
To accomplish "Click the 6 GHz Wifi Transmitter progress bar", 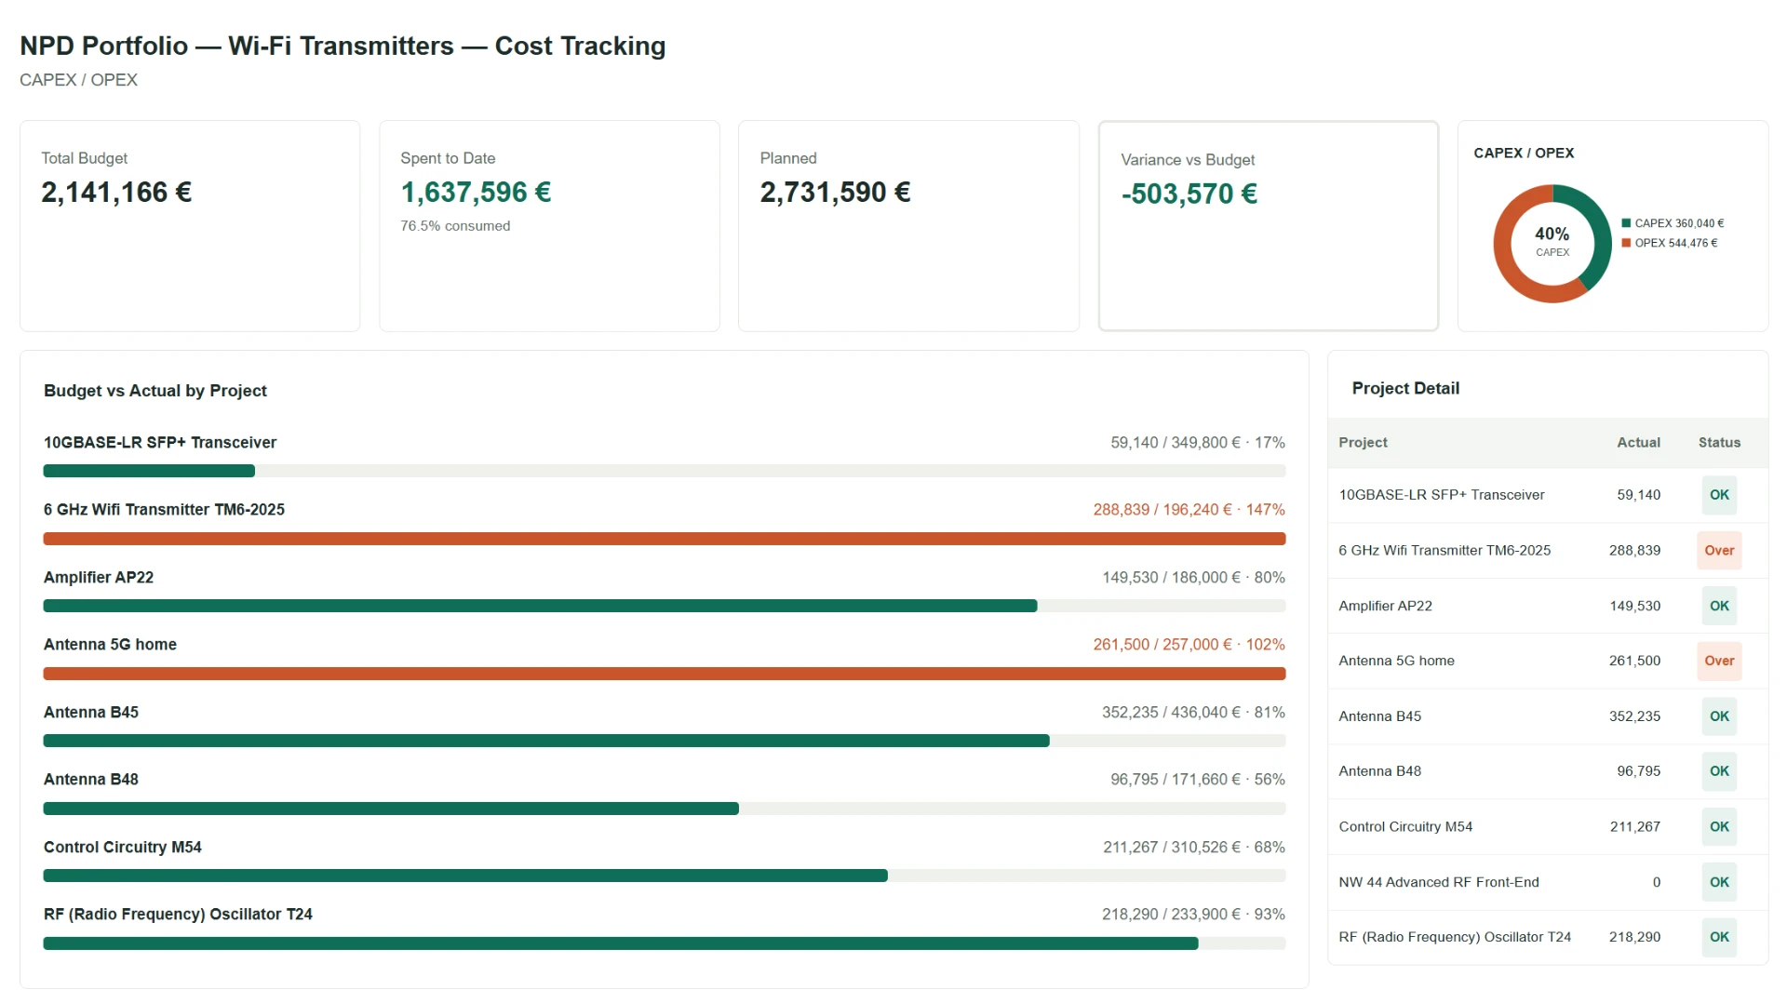I will [x=665, y=539].
